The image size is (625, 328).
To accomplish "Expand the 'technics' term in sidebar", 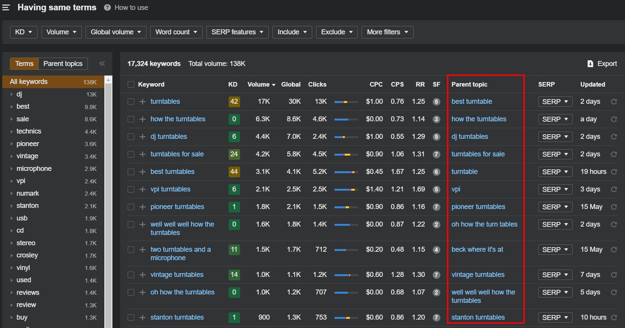I will [x=11, y=132].
